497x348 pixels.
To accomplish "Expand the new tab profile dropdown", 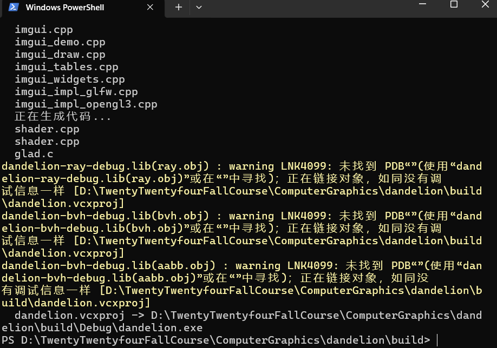I will point(199,7).
